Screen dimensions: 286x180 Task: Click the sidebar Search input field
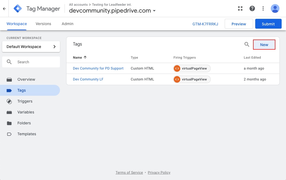(31, 62)
